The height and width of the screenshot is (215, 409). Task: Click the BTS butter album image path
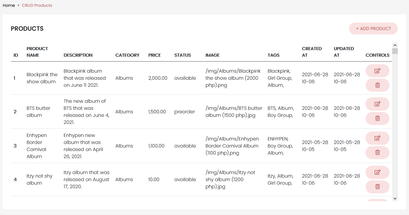point(234,112)
